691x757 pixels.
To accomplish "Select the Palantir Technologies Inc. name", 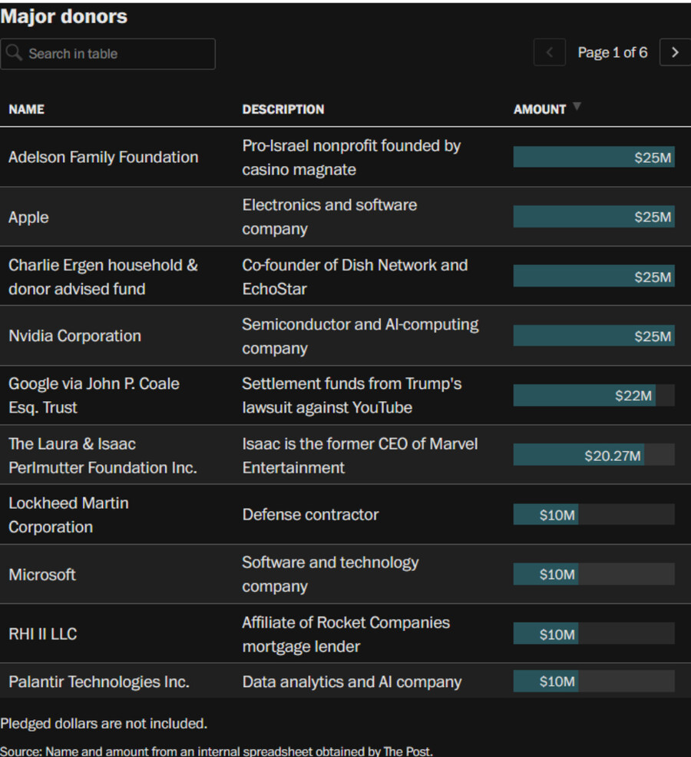I will [99, 682].
